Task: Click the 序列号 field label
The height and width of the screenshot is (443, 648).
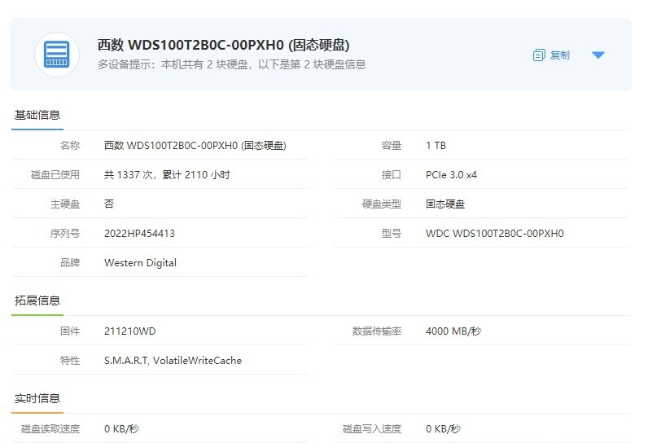Action: (65, 234)
